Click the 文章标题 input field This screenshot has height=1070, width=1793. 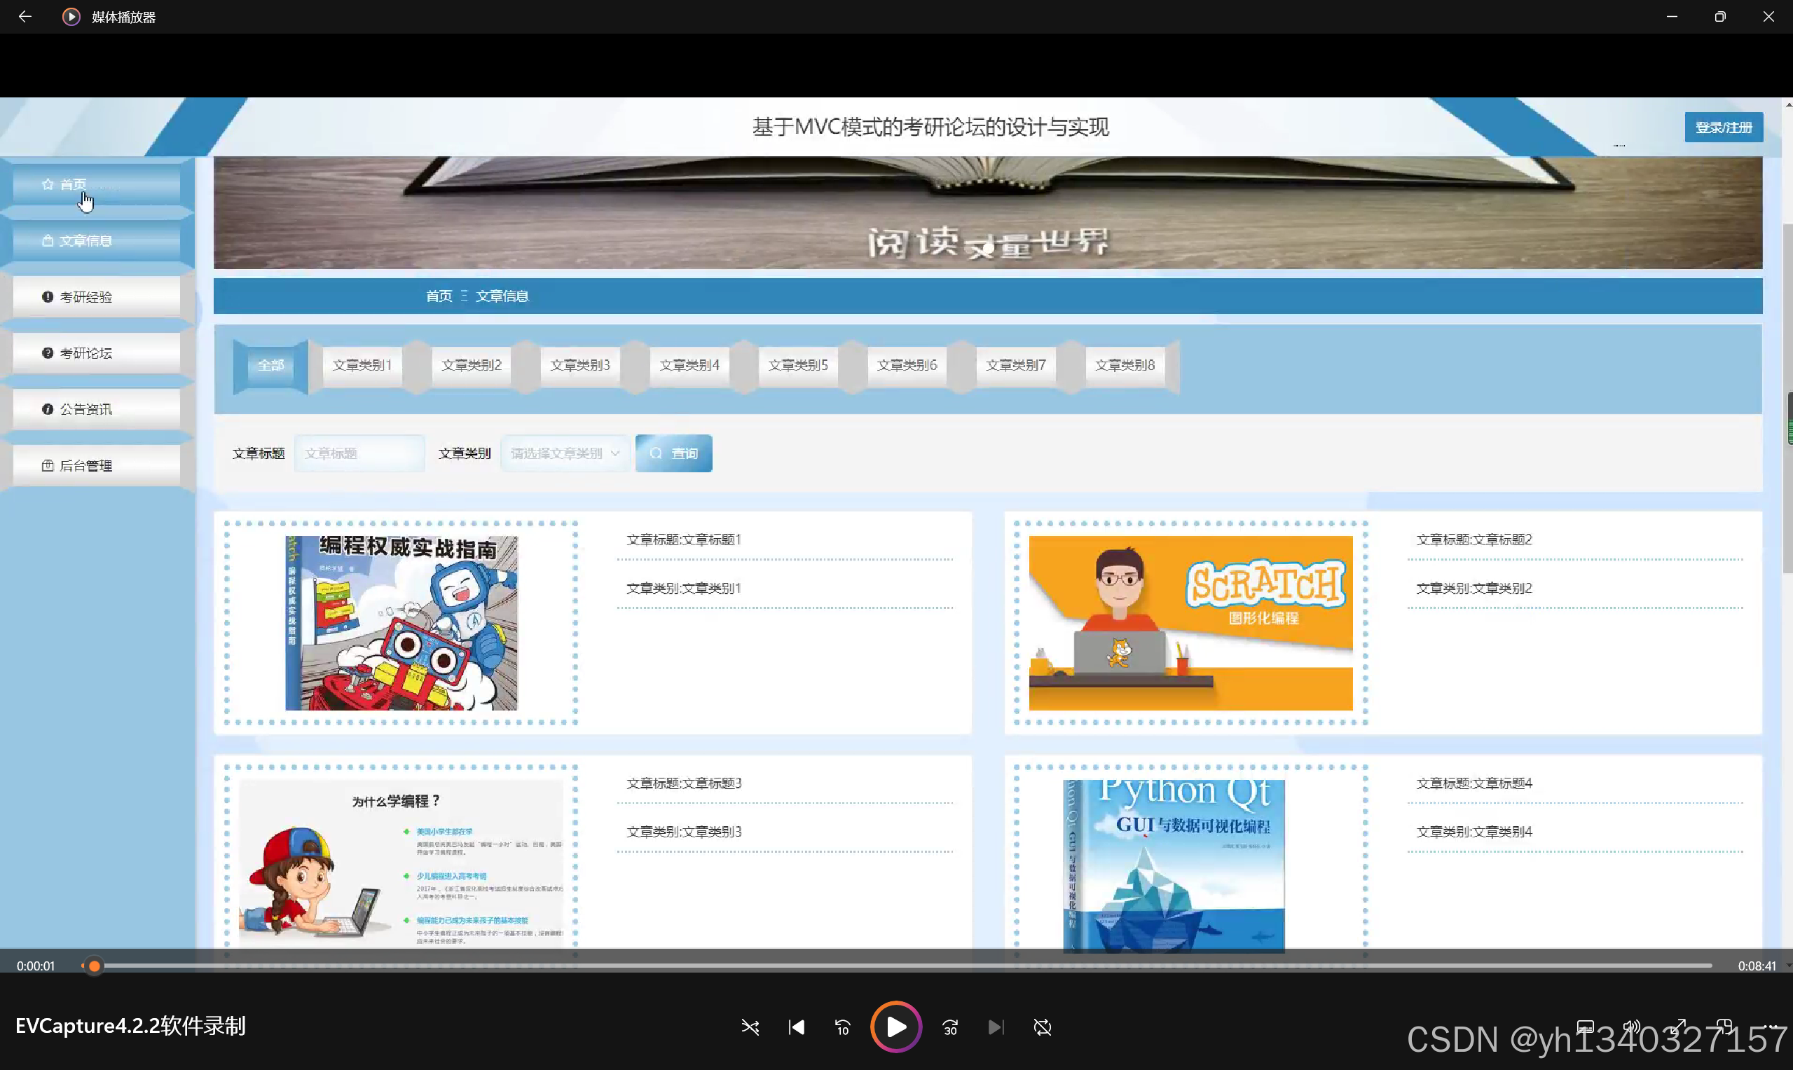coord(359,453)
